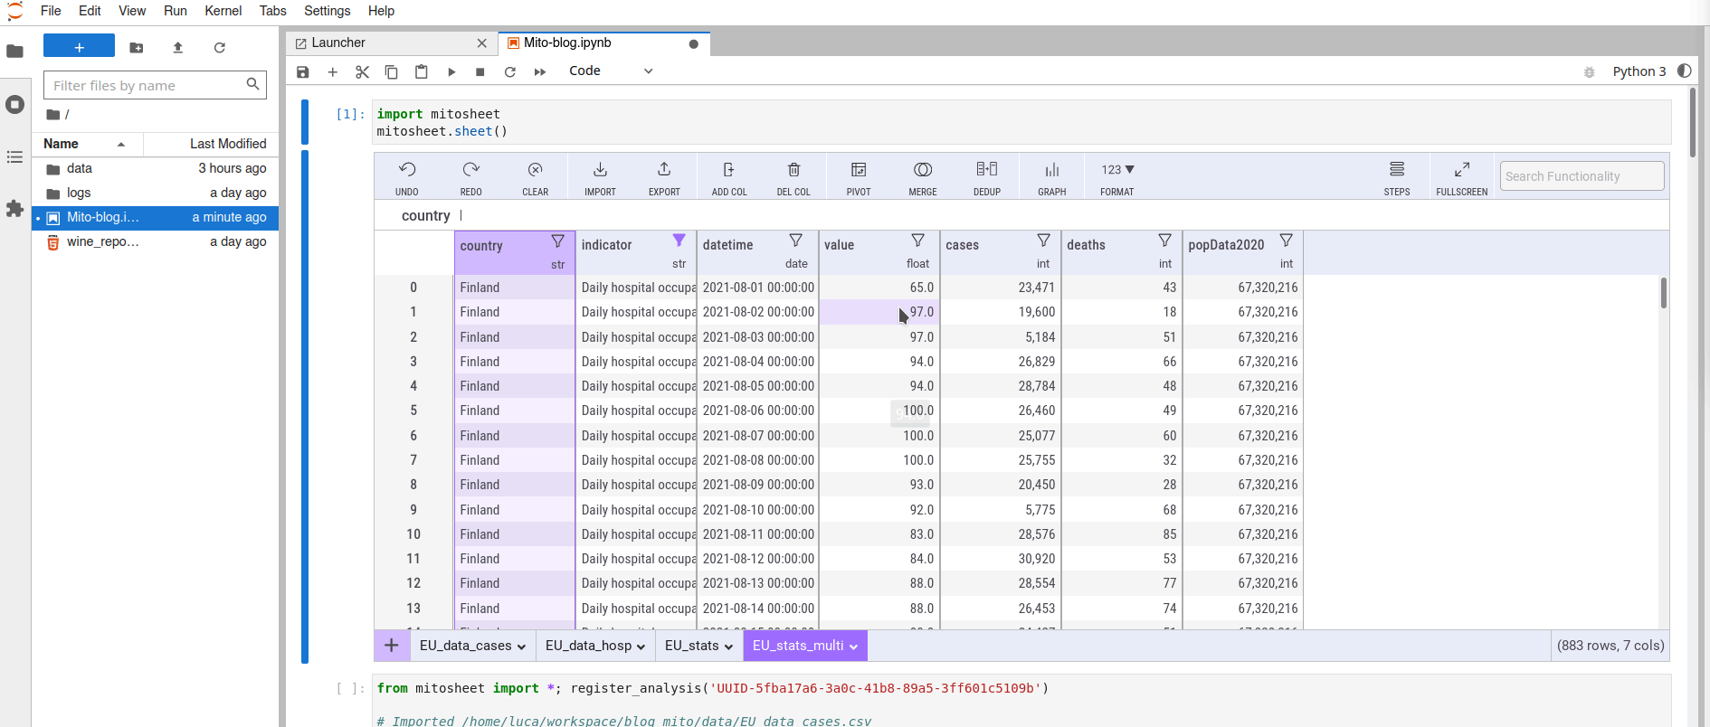
Task: Copy the selected cell
Action: (392, 71)
